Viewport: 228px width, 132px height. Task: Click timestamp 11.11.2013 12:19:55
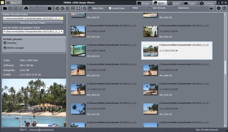[x=168, y=109]
